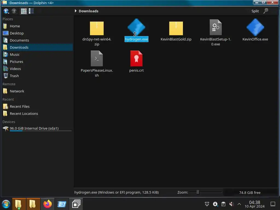Viewport: 280px width, 210px height.
Task: Open second Dolphin folder taskbar entry
Action: tap(33, 204)
